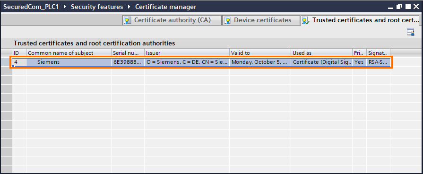The width and height of the screenshot is (423, 174).
Task: Select the RSA-S signature cell
Action: pyautogui.click(x=379, y=62)
